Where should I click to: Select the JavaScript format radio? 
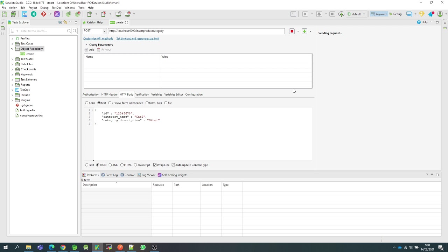click(x=135, y=165)
